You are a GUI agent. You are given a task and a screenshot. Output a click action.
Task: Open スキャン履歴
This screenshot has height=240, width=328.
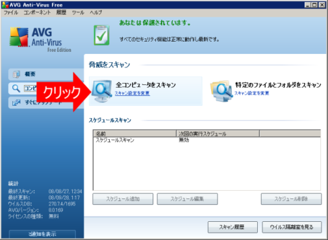pos(233,227)
